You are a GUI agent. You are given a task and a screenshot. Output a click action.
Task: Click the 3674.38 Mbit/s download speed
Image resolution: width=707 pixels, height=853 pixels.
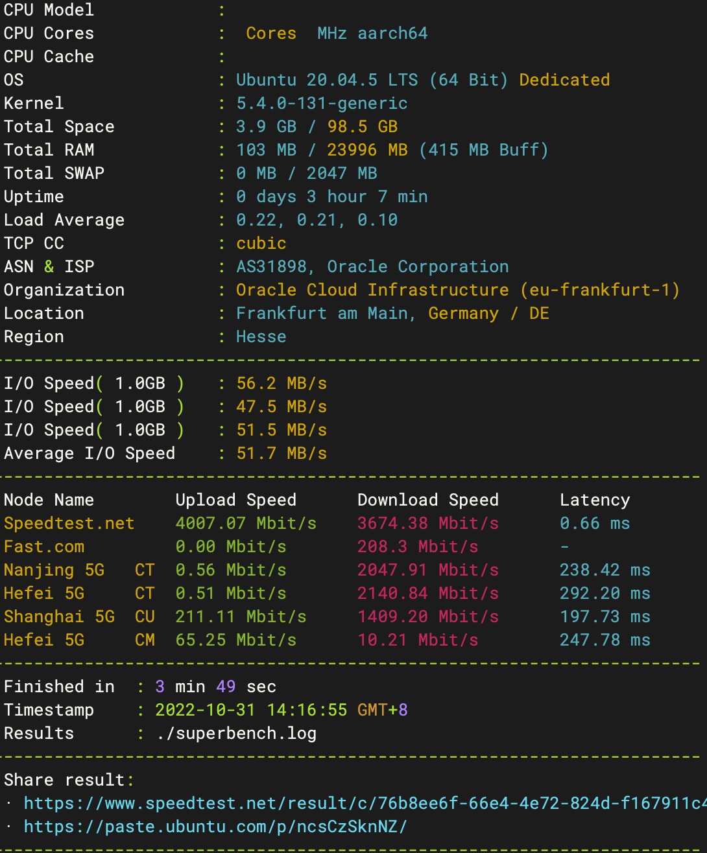[428, 524]
